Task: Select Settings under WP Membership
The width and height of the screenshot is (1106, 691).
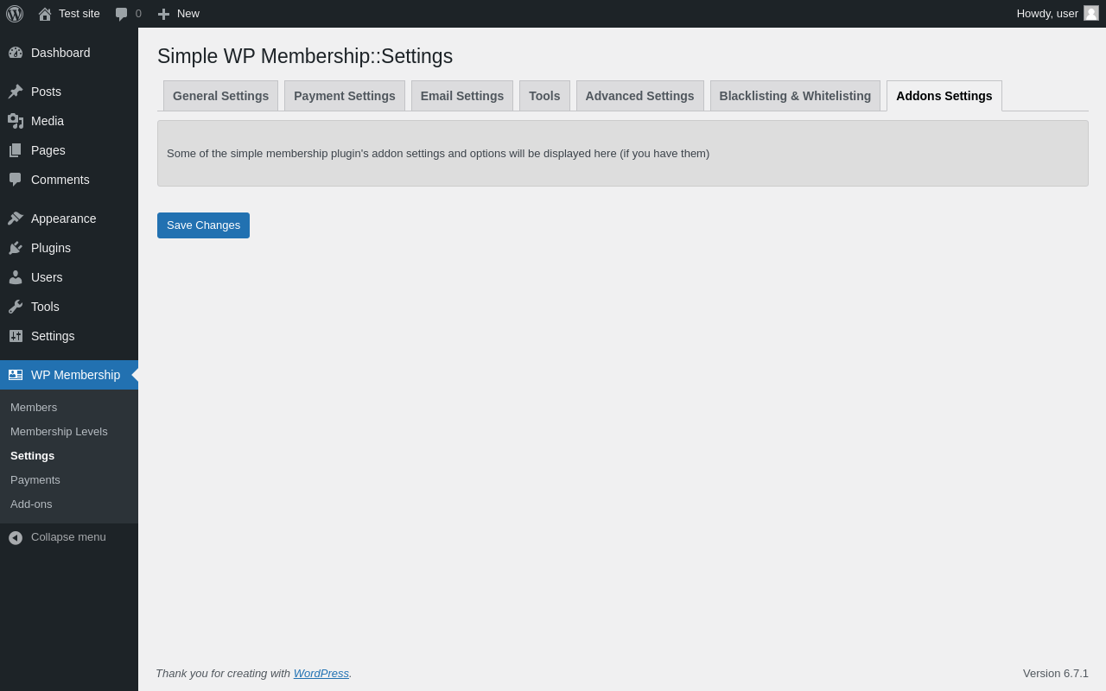Action: (x=32, y=456)
